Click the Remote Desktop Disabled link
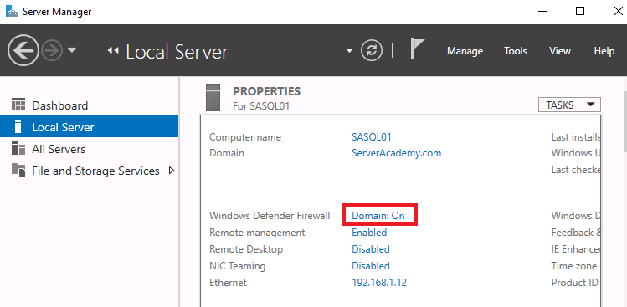 click(371, 249)
